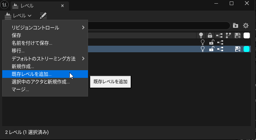Click 既存レベルを追加... menu item

[45, 74]
